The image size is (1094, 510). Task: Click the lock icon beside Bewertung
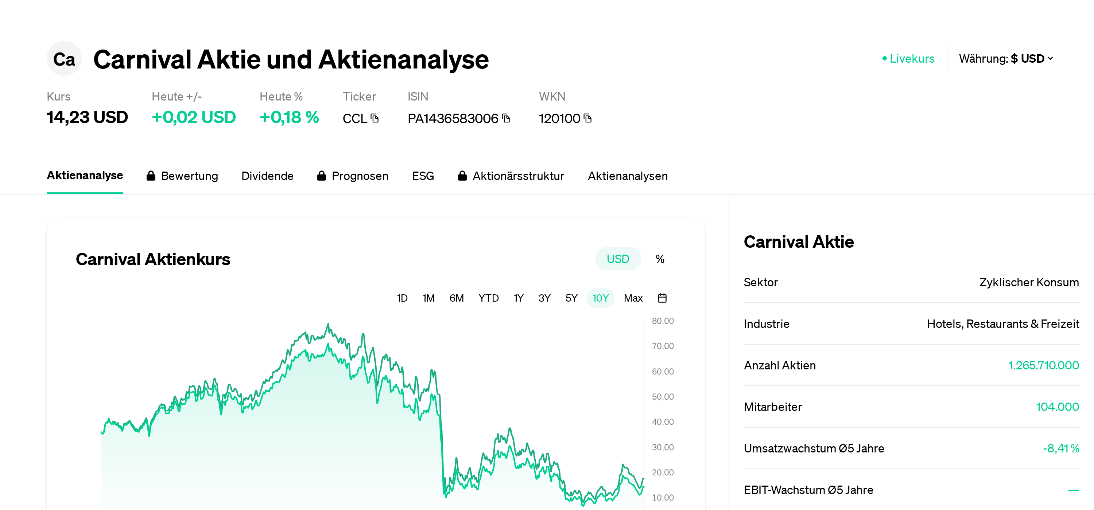[x=151, y=176]
